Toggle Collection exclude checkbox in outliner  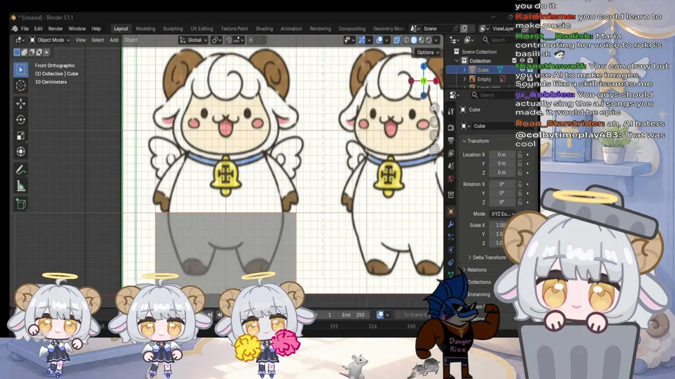pyautogui.click(x=514, y=61)
